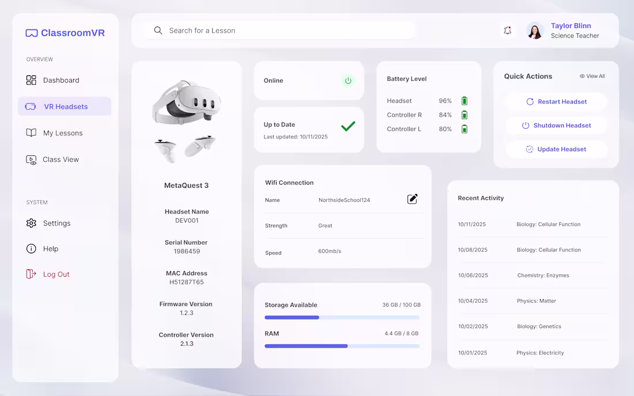Select VR Headsets in the sidebar

[65, 106]
